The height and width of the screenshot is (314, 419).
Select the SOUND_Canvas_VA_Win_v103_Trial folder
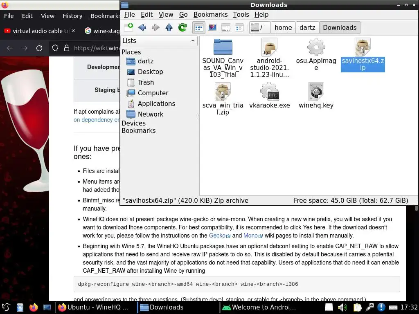point(223,58)
